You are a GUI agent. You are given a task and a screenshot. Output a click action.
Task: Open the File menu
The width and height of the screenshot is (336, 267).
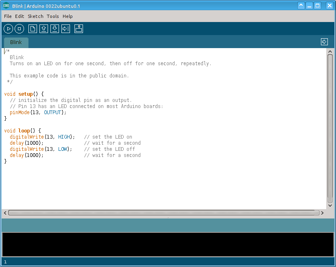(8, 16)
